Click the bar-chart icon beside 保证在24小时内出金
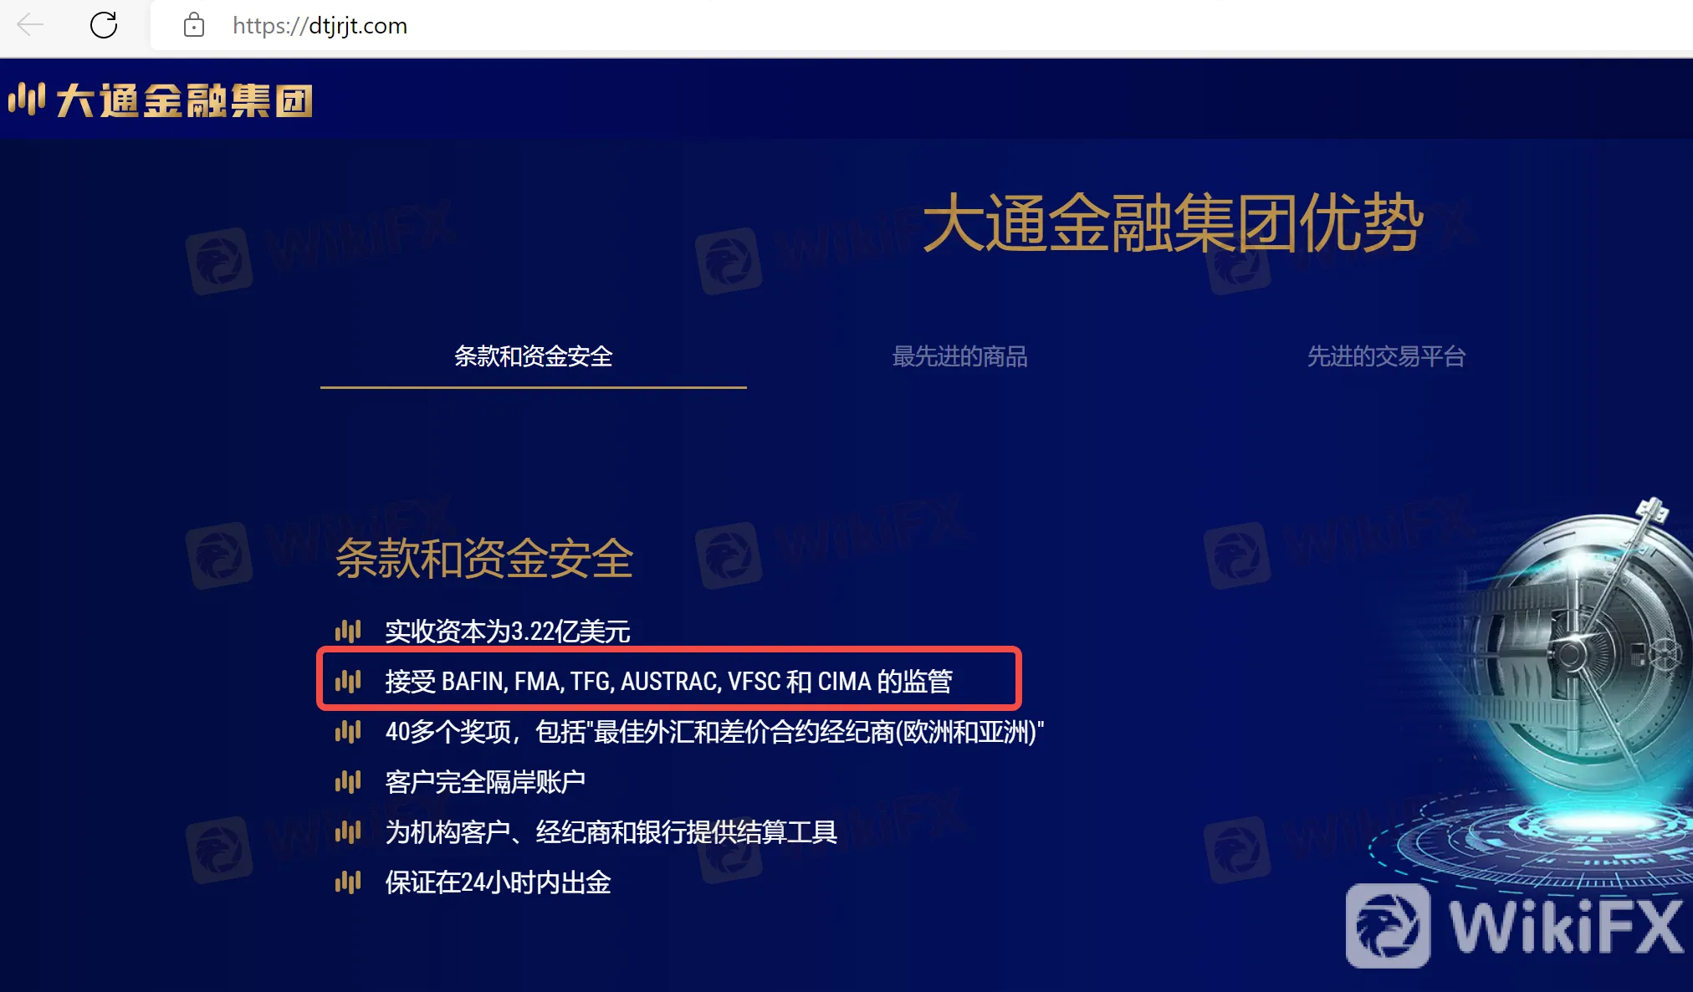This screenshot has width=1693, height=992. click(x=348, y=882)
